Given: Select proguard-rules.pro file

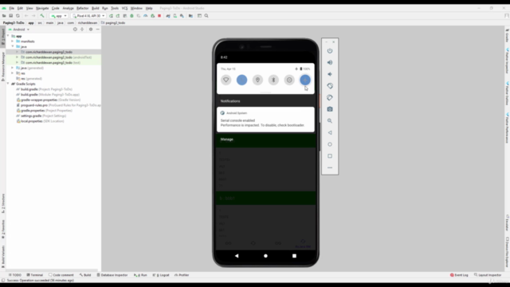Looking at the screenshot, I should tap(58, 105).
